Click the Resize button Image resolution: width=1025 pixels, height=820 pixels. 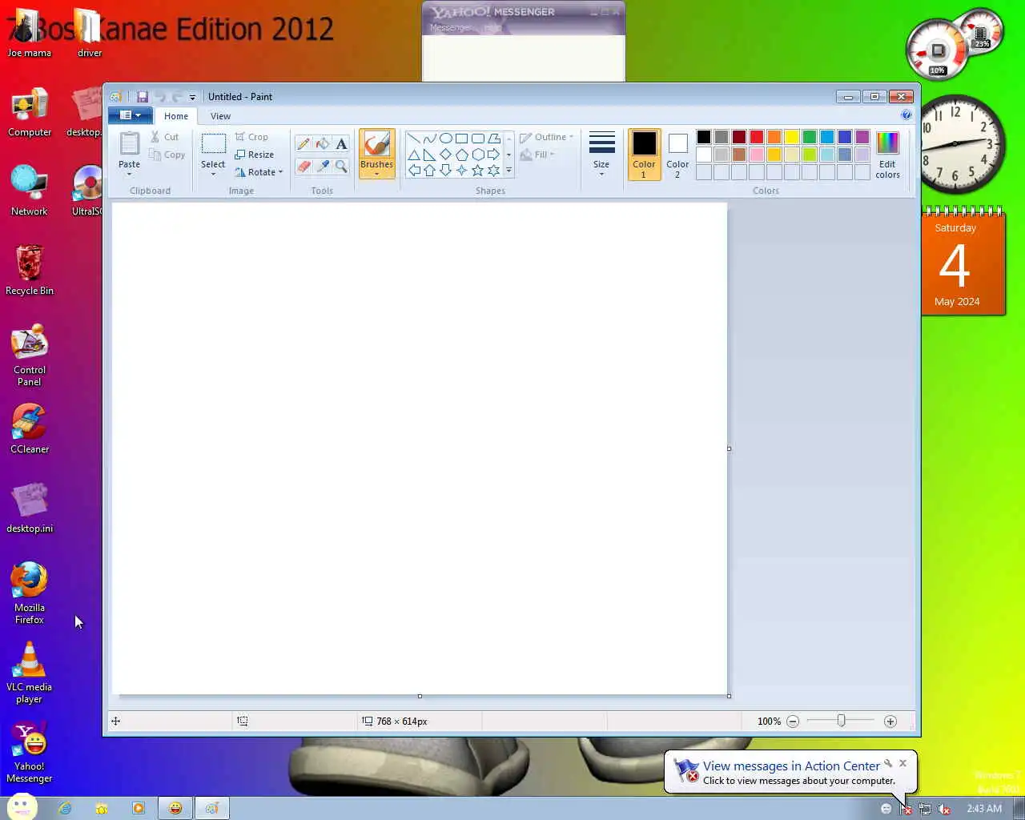click(255, 155)
